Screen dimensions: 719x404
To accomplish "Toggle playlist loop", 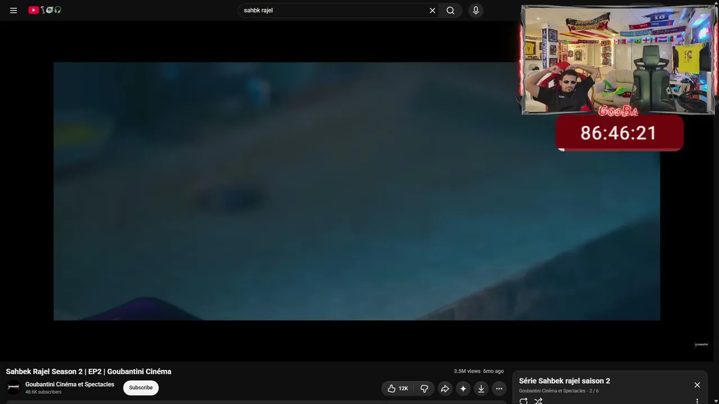I will click(524, 401).
